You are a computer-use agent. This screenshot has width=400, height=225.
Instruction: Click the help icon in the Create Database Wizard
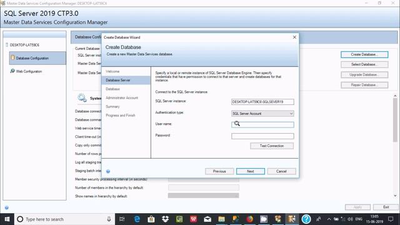click(x=108, y=171)
